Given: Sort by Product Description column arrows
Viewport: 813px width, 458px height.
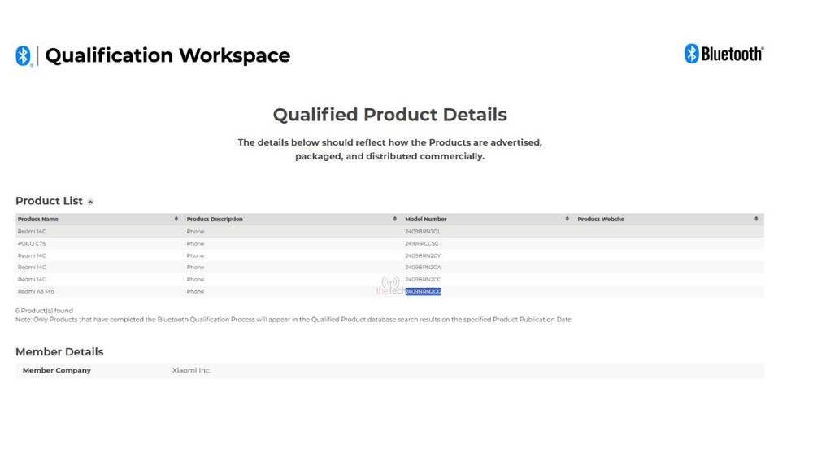Looking at the screenshot, I should pyautogui.click(x=395, y=219).
